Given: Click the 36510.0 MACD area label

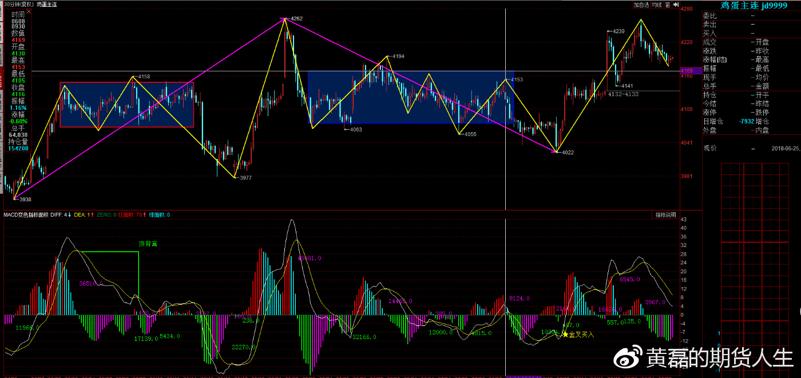Looking at the screenshot, I should click(x=91, y=283).
